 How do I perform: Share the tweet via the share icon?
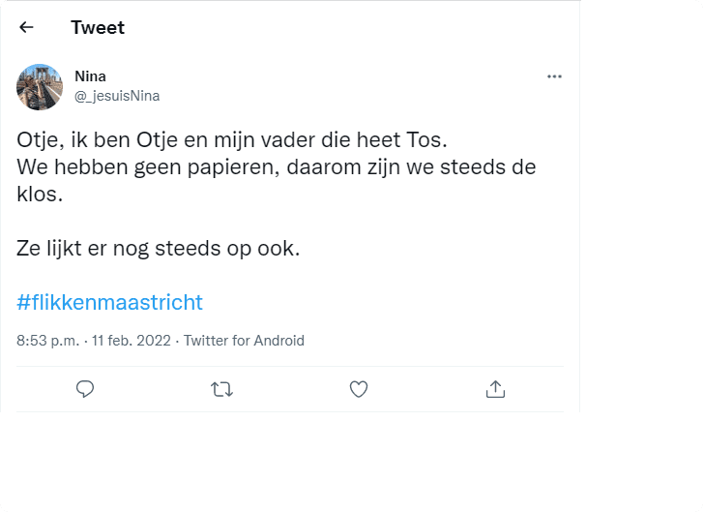click(x=495, y=389)
